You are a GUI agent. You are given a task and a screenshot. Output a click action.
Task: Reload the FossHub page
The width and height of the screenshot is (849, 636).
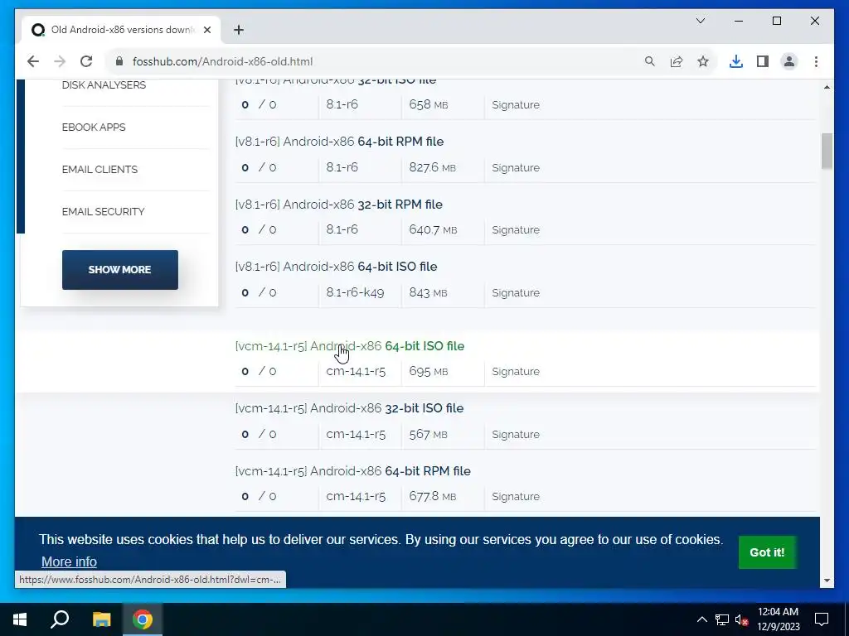pos(86,61)
